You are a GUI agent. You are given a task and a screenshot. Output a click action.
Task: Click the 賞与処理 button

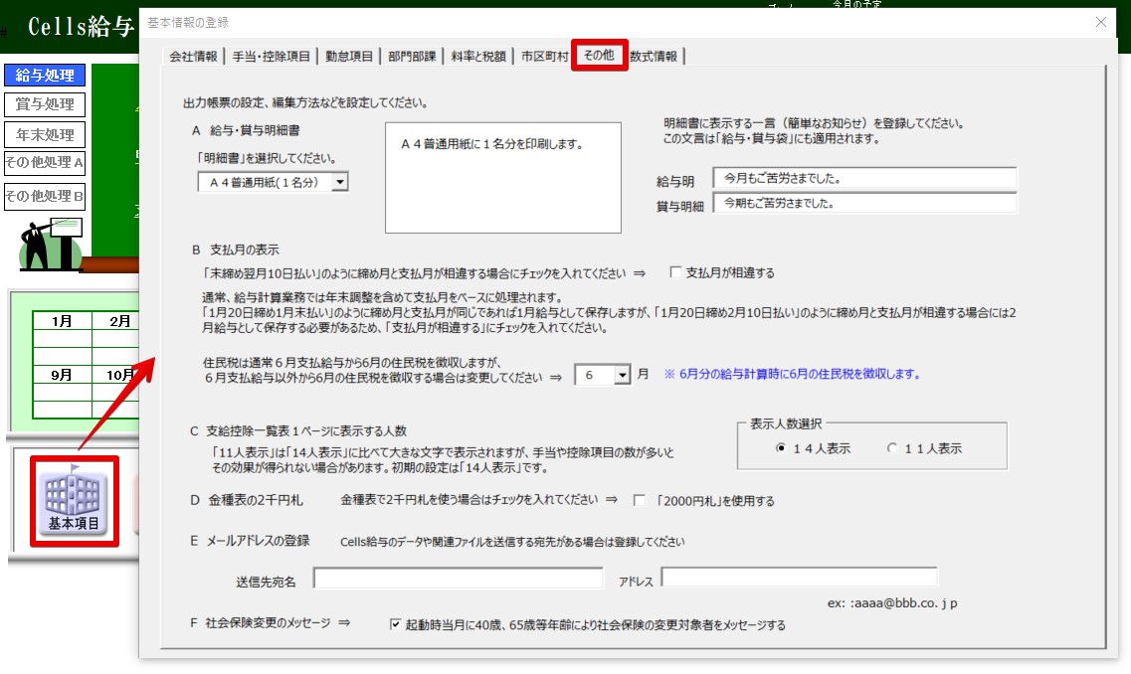[45, 105]
